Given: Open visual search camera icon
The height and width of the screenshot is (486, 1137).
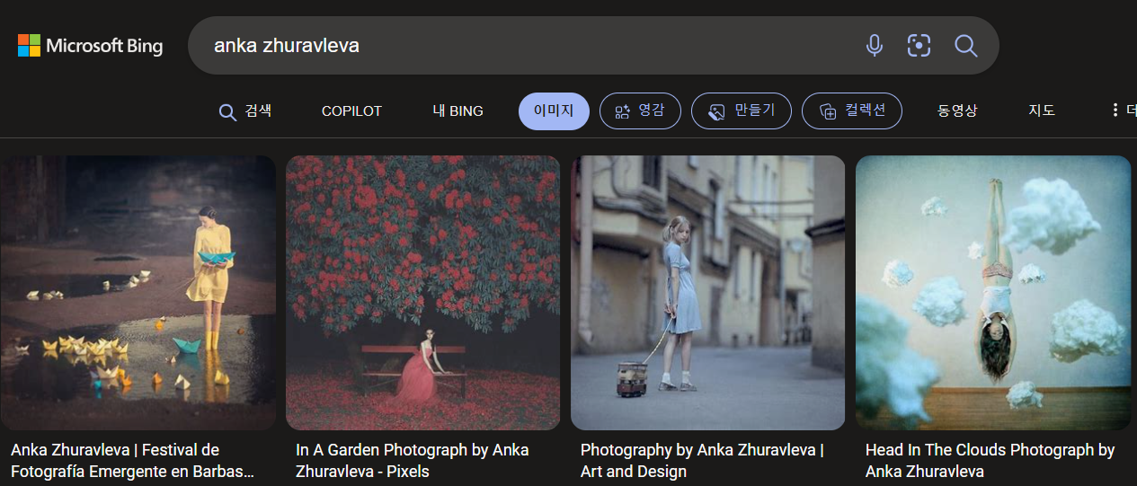Looking at the screenshot, I should [919, 46].
